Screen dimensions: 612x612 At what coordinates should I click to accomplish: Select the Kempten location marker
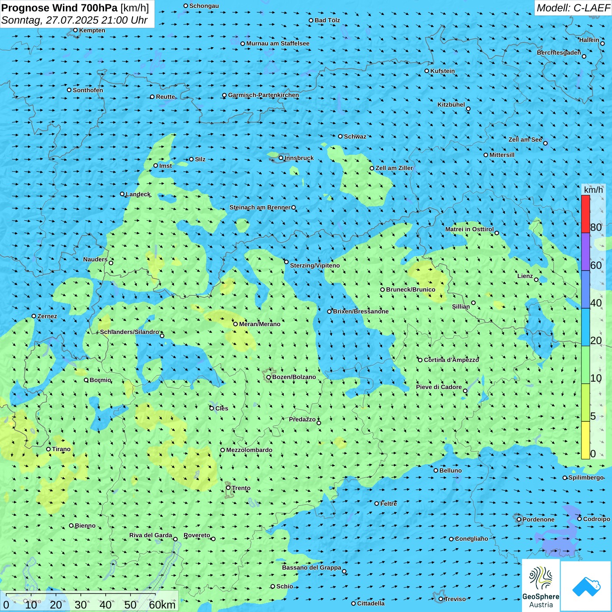pyautogui.click(x=75, y=30)
